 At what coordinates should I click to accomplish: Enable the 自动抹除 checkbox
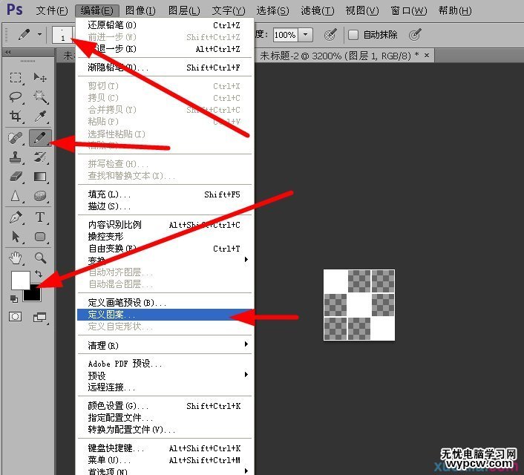(353, 34)
